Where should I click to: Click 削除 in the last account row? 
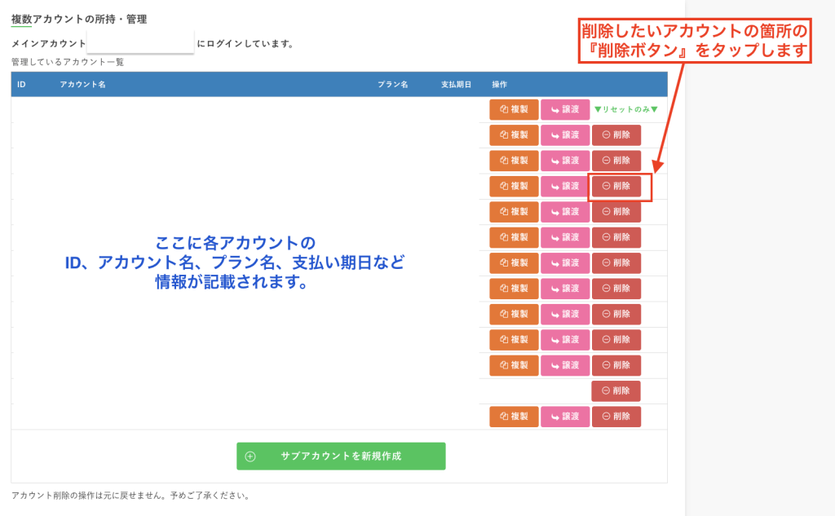(x=616, y=417)
